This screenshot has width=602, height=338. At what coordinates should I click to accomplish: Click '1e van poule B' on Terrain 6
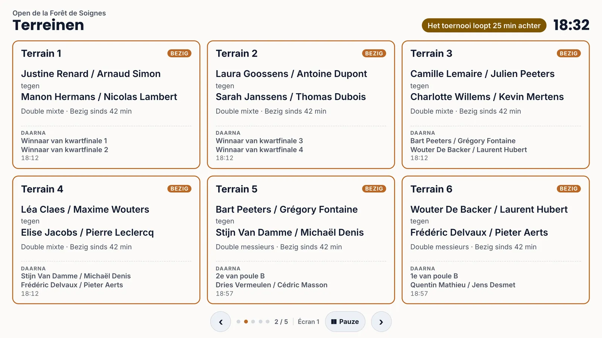(x=434, y=276)
